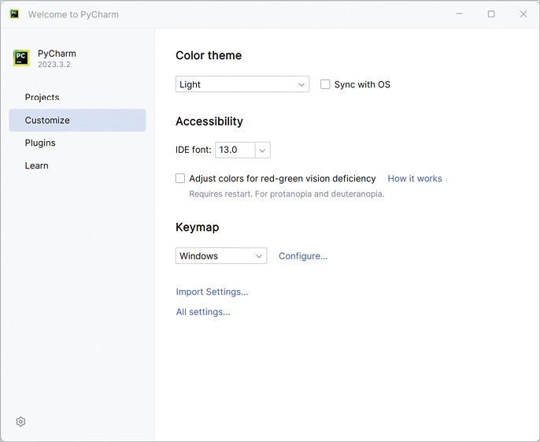Click the IDE font 13.0 value field
Viewport: 540px width, 442px height.
click(235, 150)
